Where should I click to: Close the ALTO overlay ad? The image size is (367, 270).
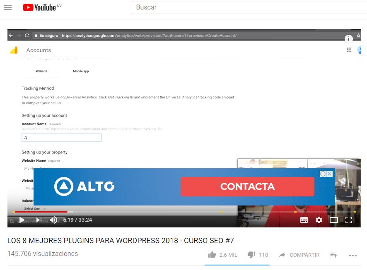point(330,174)
